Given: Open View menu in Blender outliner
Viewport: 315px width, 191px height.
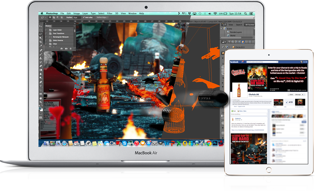Looking at the screenshot, I should click(231, 25).
